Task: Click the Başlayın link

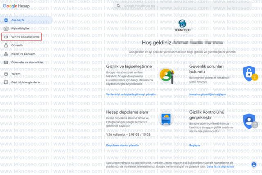Action: (x=194, y=146)
